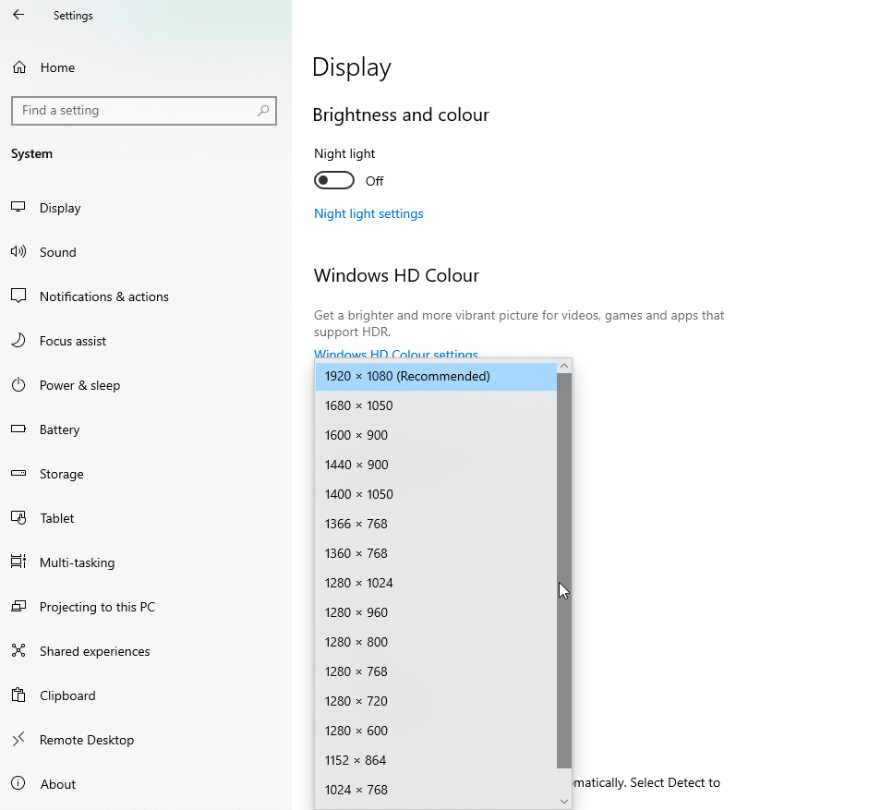Screen dimensions: 881x810
Task: Open Focus assist settings
Action: click(x=144, y=341)
